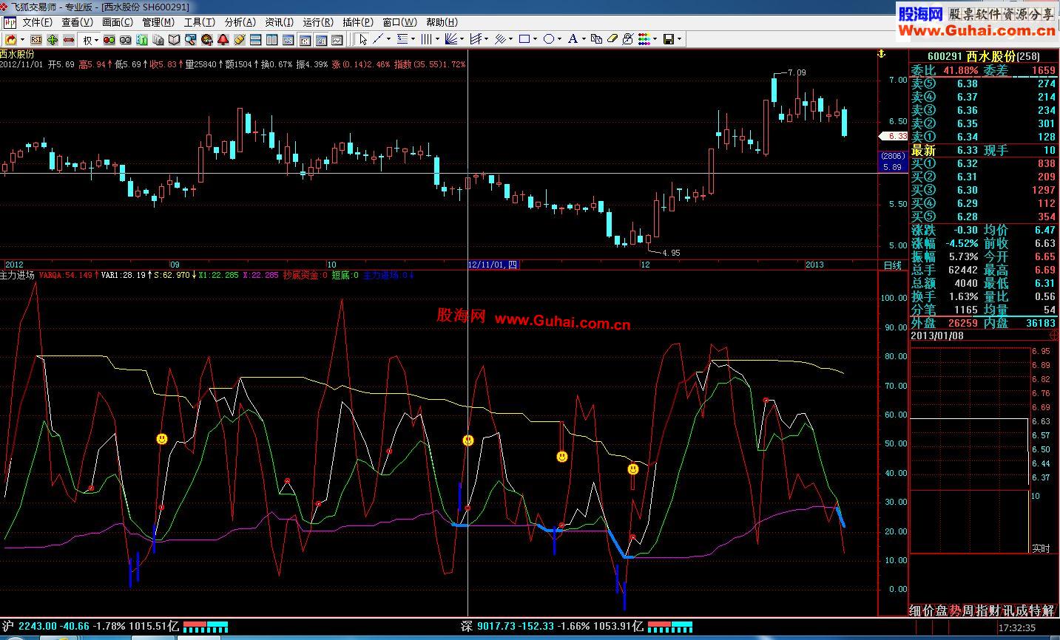Click the red horizontal double-arrow icon

[68, 39]
